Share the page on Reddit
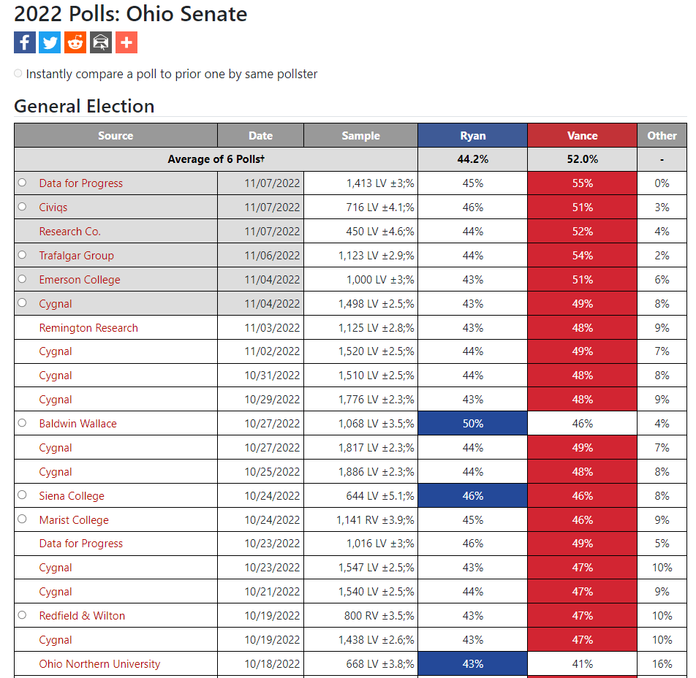The height and width of the screenshot is (678, 696). click(75, 42)
